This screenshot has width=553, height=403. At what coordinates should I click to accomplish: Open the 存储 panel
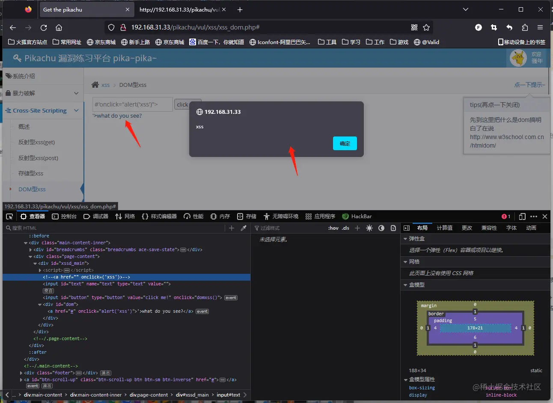click(x=247, y=216)
